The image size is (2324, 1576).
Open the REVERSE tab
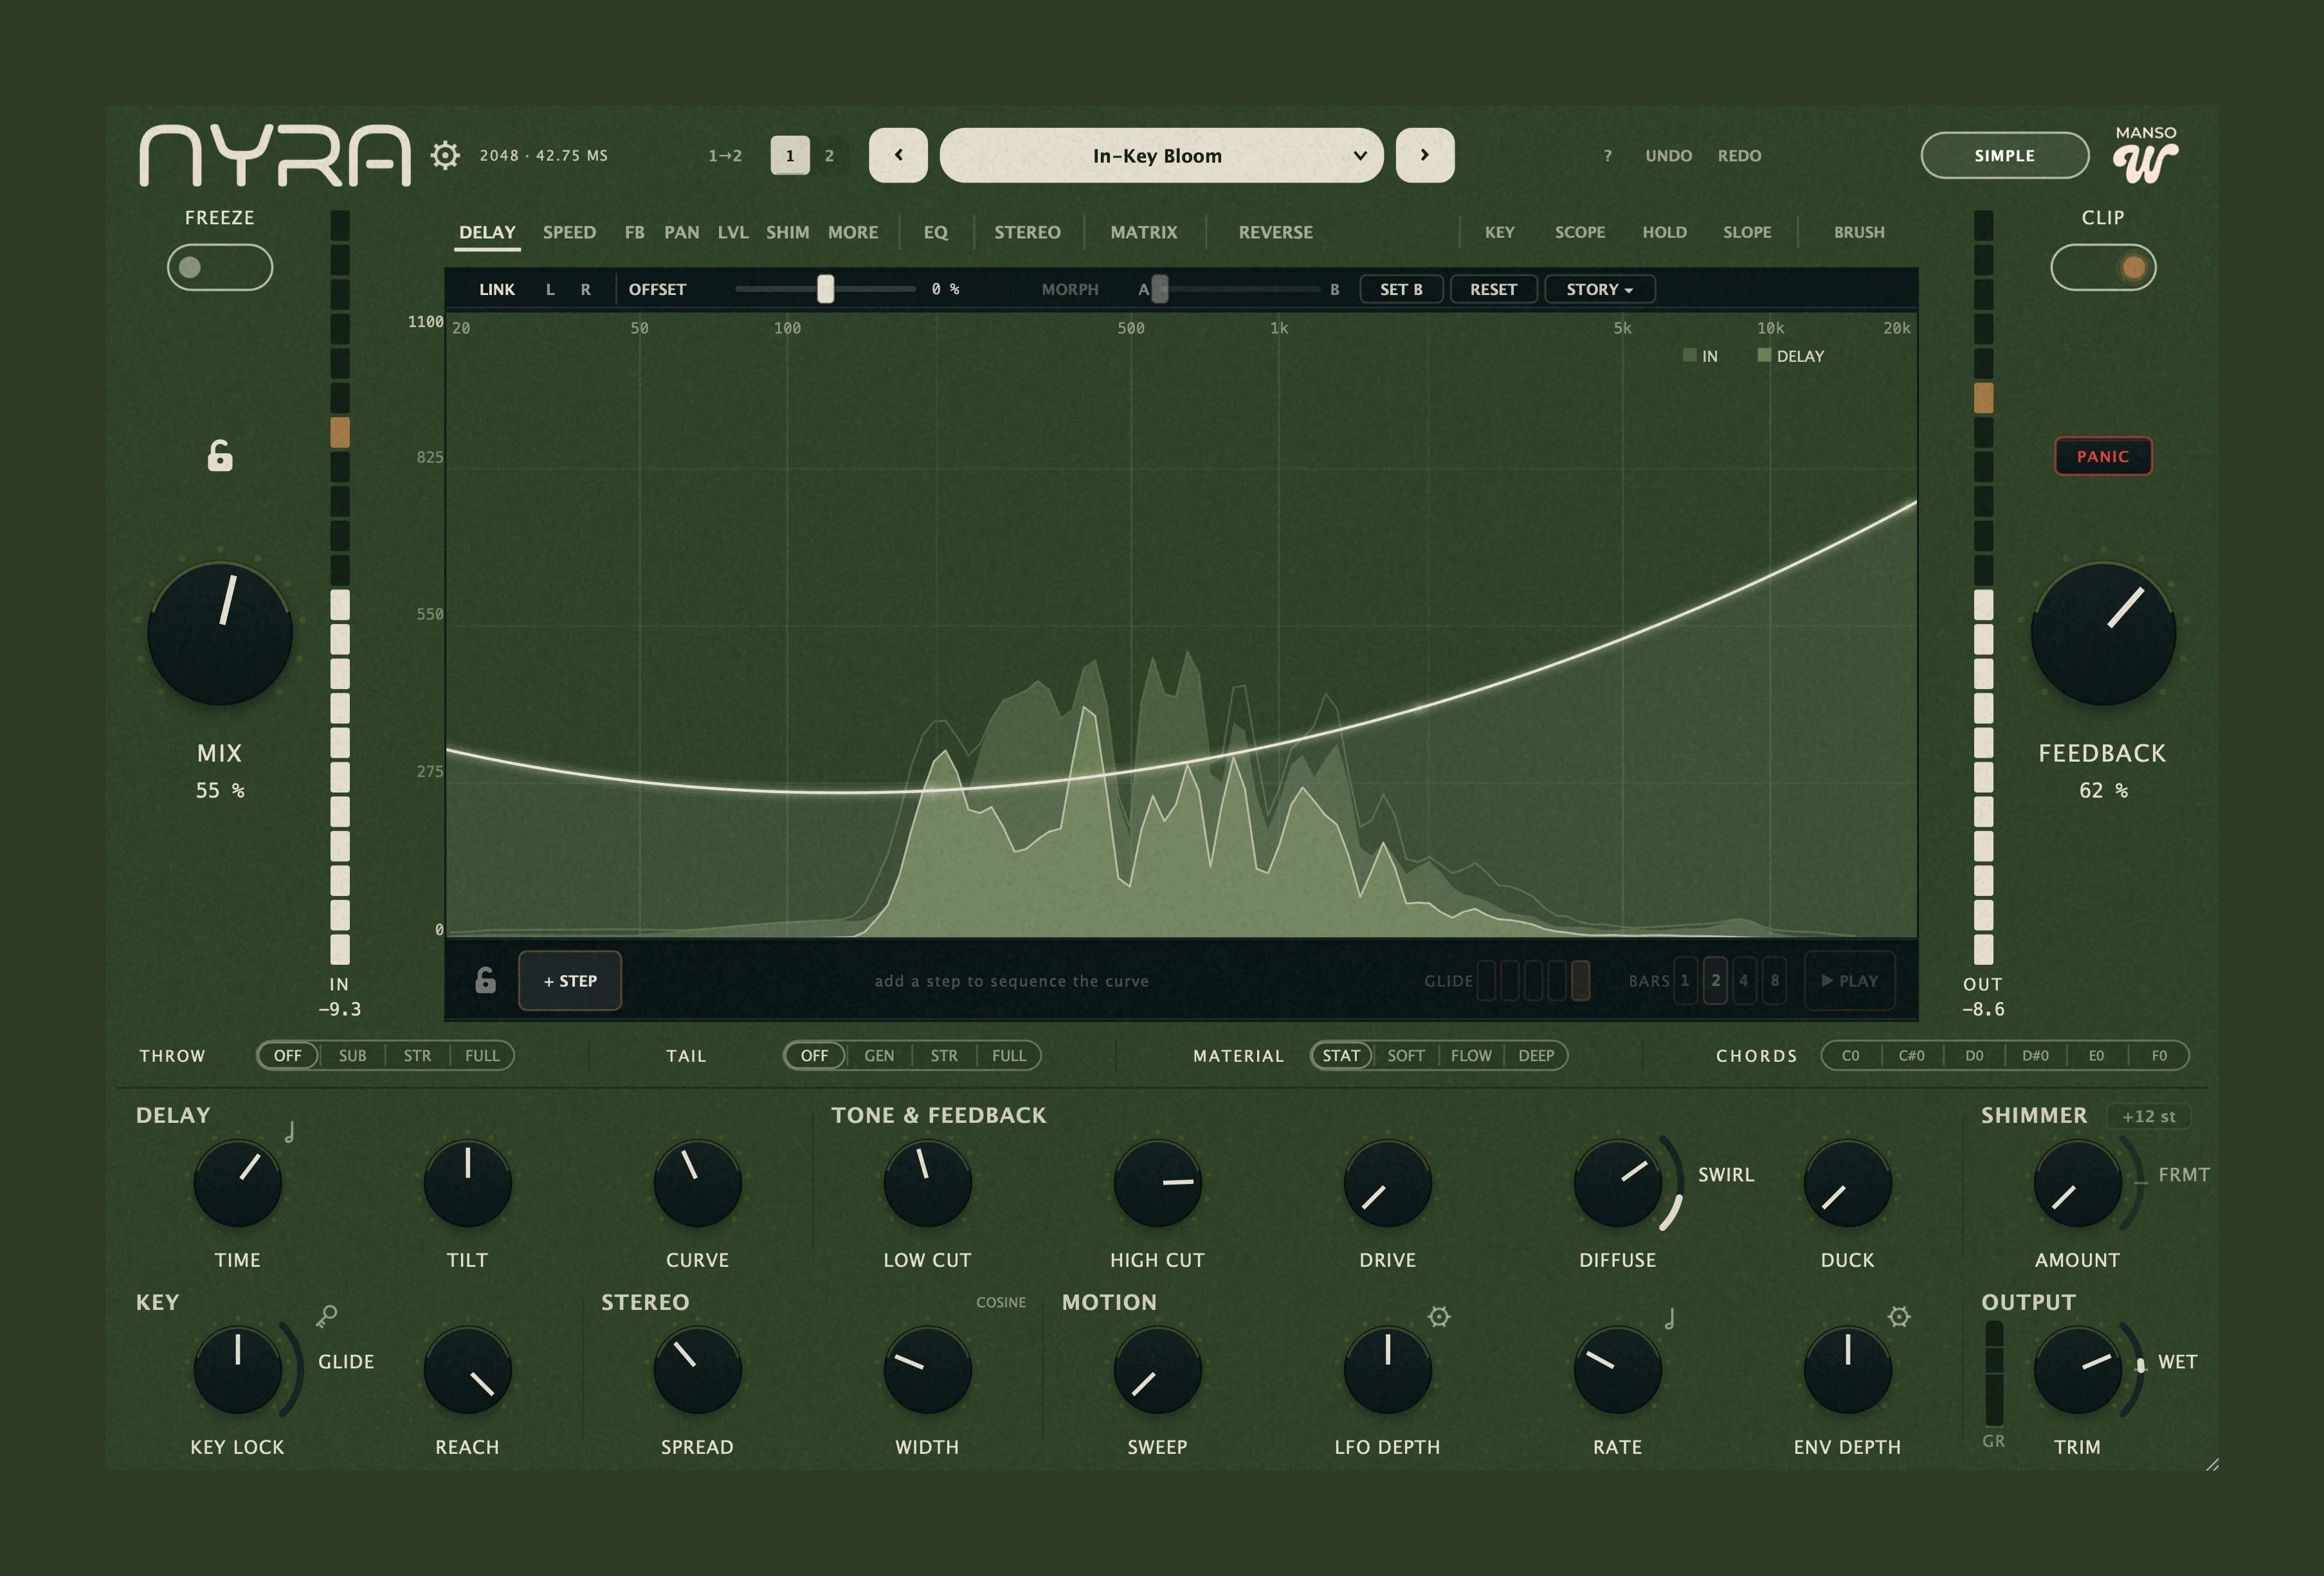point(1276,232)
